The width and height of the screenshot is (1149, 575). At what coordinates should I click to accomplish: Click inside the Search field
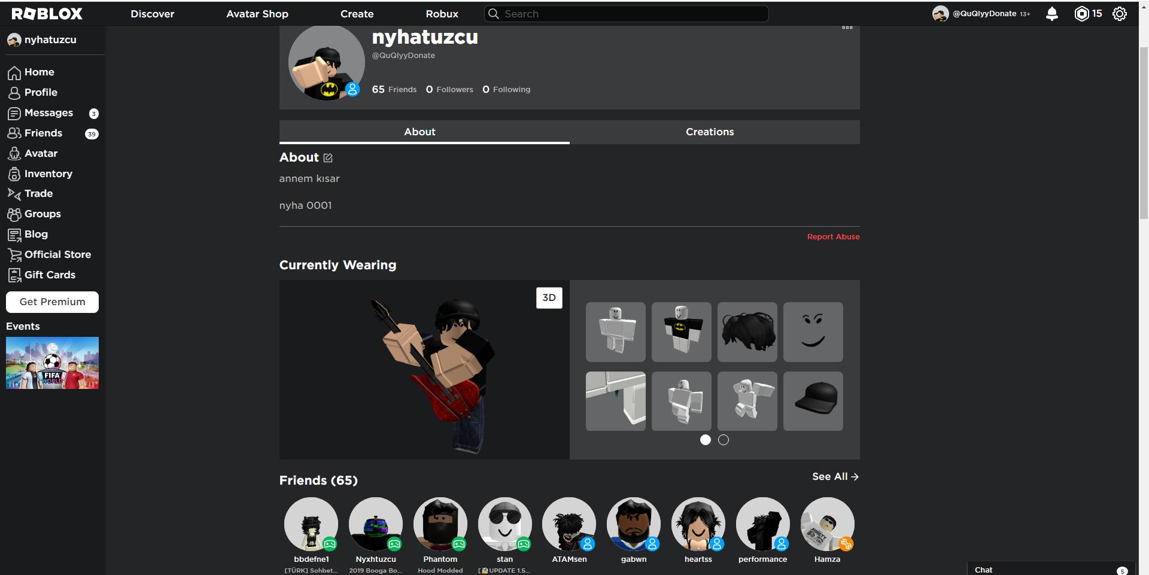(627, 14)
